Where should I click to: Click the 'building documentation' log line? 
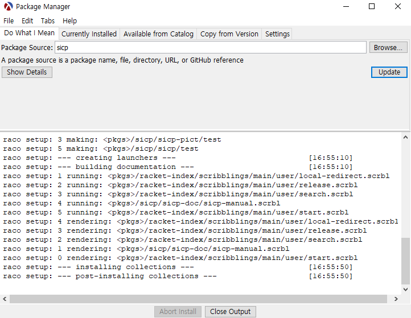click(178, 167)
